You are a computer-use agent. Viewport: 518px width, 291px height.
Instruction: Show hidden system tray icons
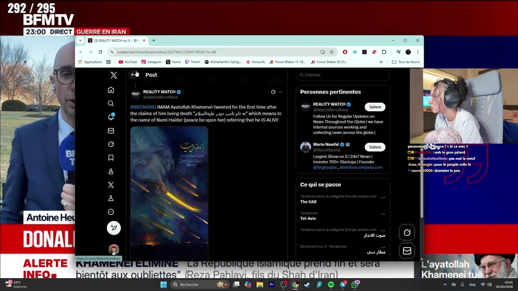pos(445,285)
